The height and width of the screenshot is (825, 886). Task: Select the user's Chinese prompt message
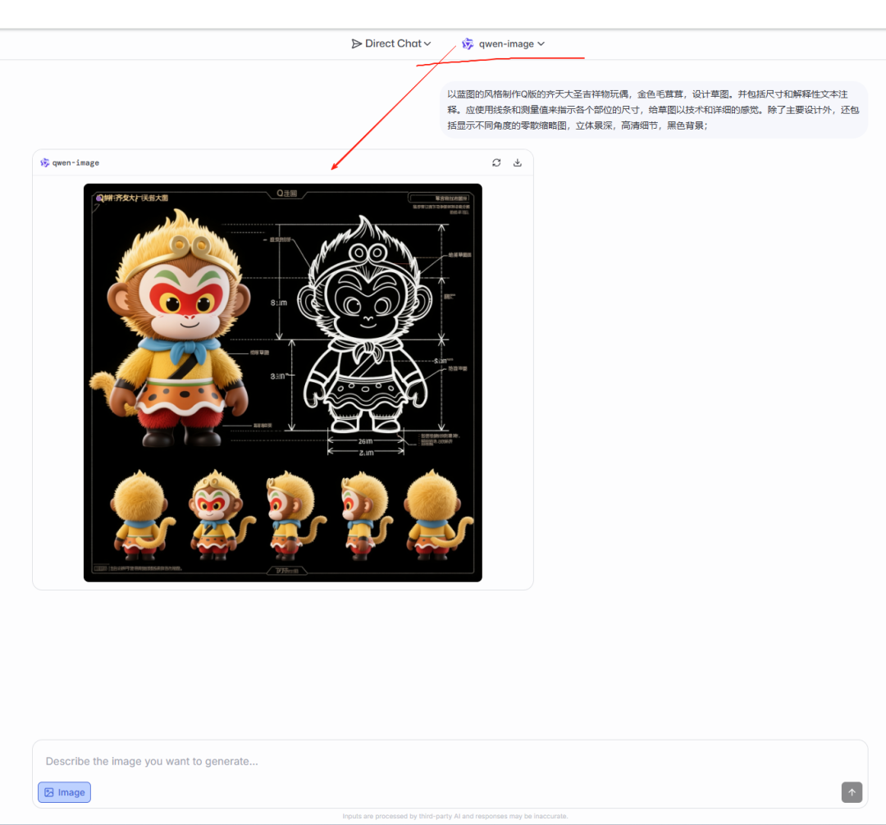[653, 110]
